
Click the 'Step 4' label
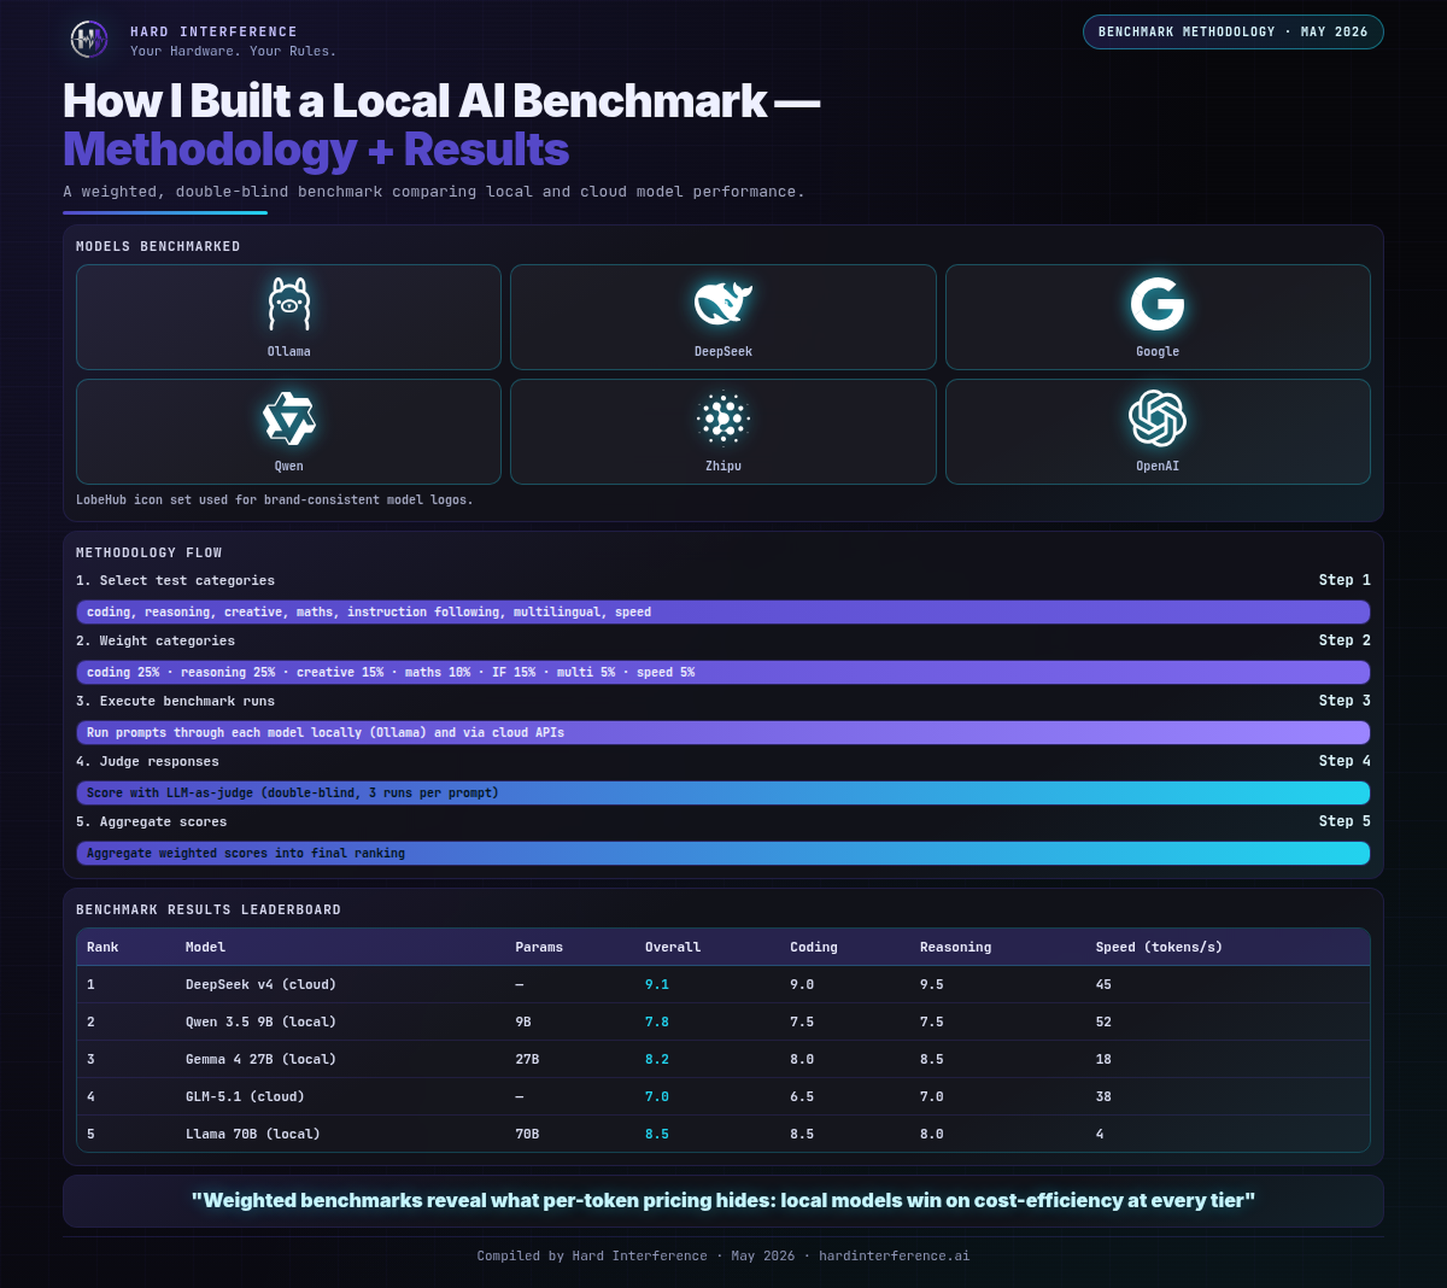click(x=1345, y=760)
